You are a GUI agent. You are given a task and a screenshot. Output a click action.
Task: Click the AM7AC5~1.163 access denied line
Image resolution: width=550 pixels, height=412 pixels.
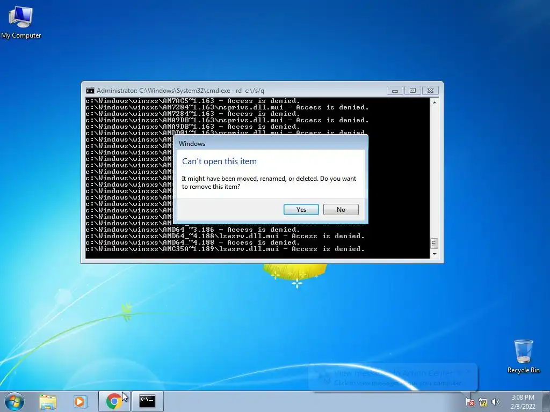pyautogui.click(x=193, y=101)
